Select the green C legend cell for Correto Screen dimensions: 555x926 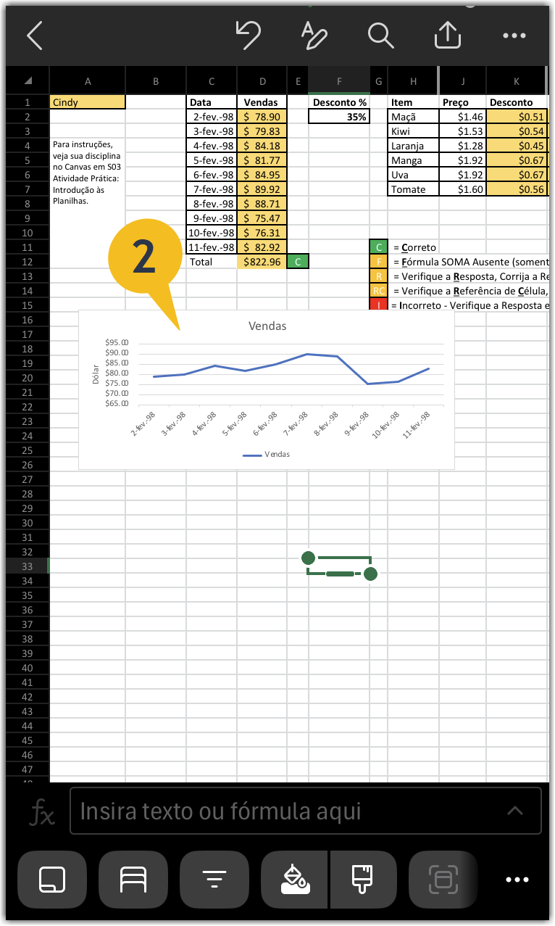pyautogui.click(x=379, y=247)
